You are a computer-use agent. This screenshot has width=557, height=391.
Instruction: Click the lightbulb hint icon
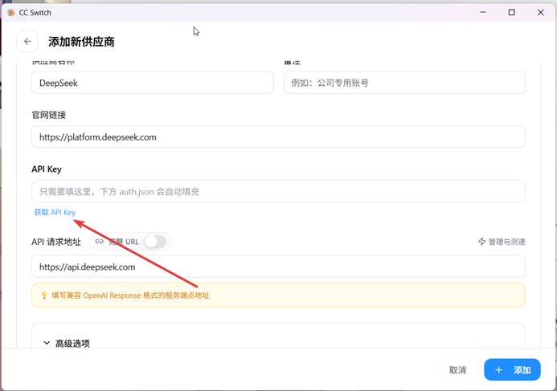(x=44, y=295)
